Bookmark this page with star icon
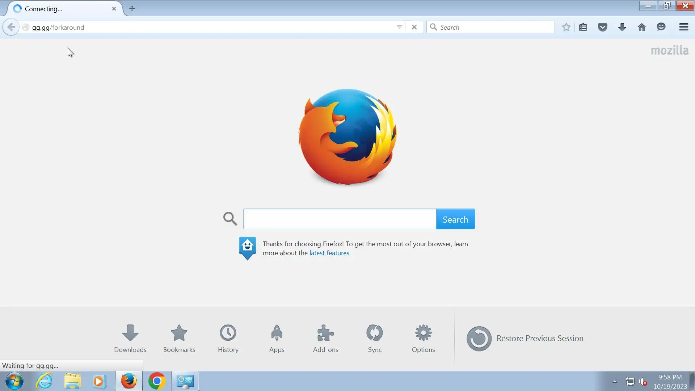Screen dimensions: 695x391 (566, 27)
